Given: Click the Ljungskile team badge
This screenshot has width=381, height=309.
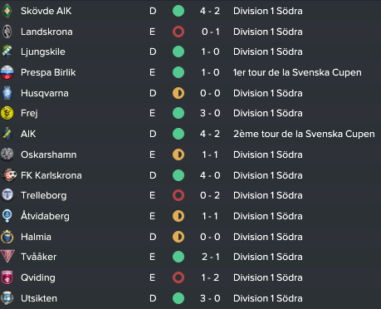Looking at the screenshot, I should tap(7, 51).
